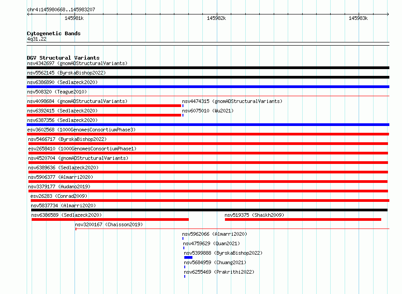Select the blue bar under nsv6386890
Screen dimensions: 402x294
208,87
